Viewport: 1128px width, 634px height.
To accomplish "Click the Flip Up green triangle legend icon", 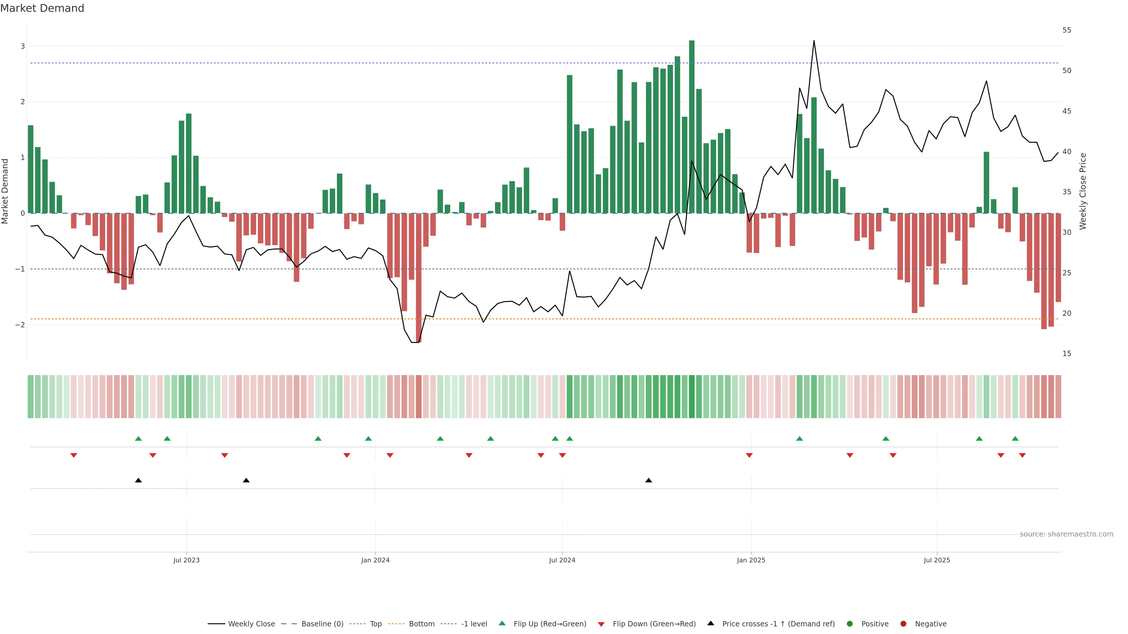I will [502, 623].
